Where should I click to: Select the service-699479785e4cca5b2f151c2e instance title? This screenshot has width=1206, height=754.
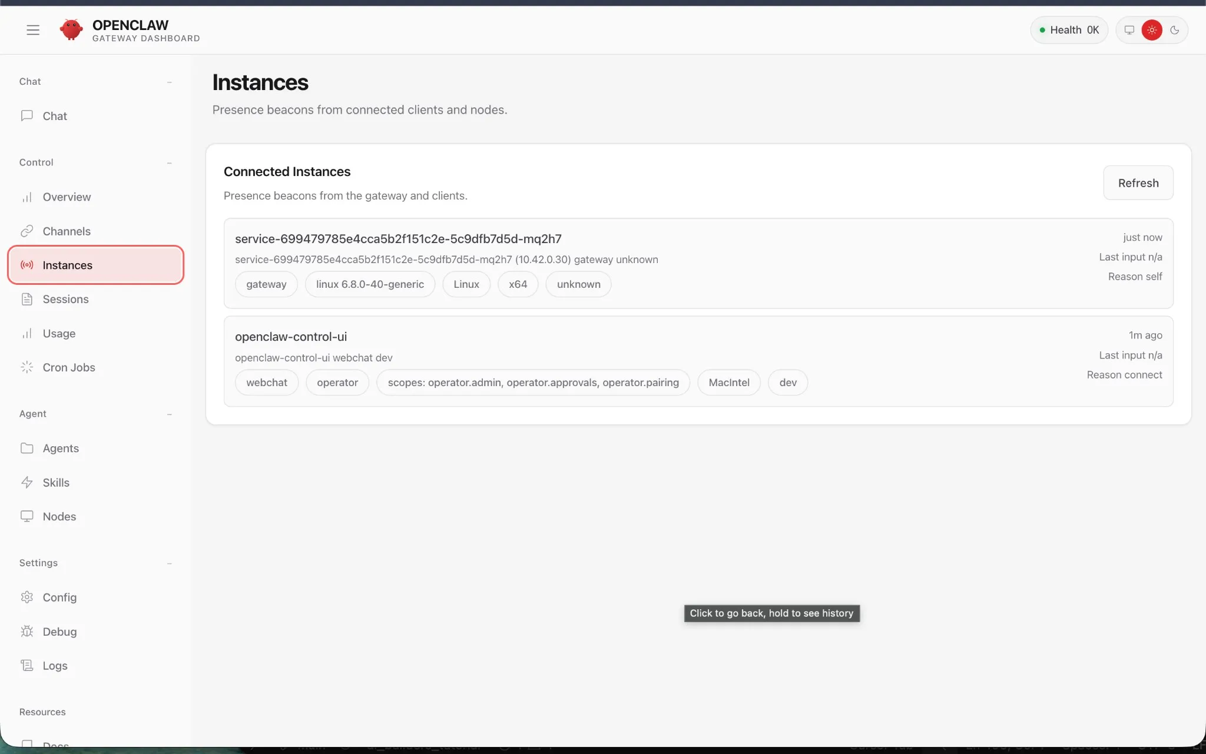pos(398,239)
